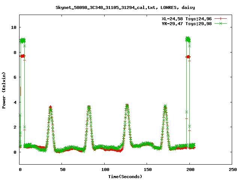Click the y-axis tick label 8

[x=15, y=52]
